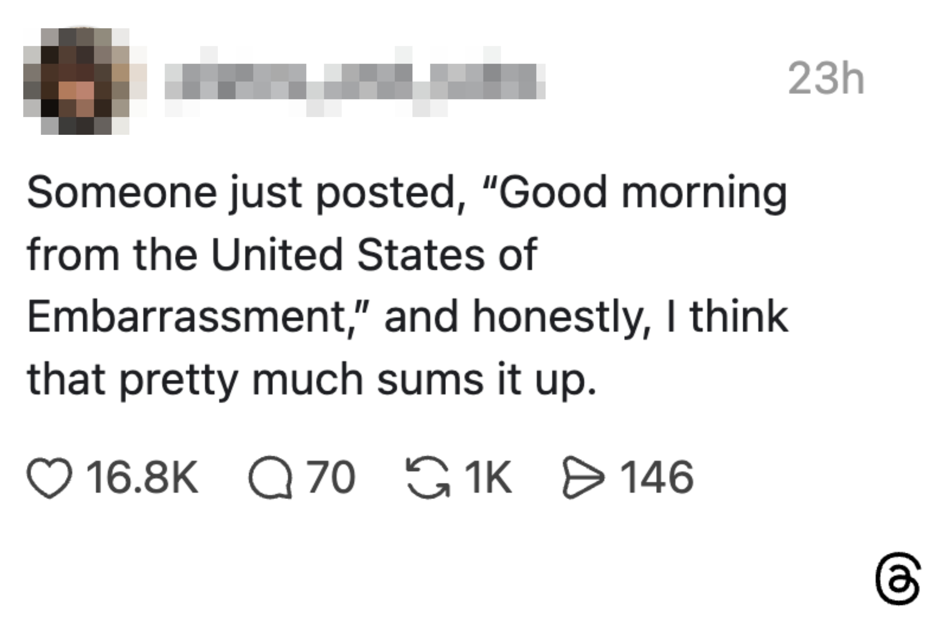
Task: Click the 146 shares count
Action: pyautogui.click(x=657, y=477)
